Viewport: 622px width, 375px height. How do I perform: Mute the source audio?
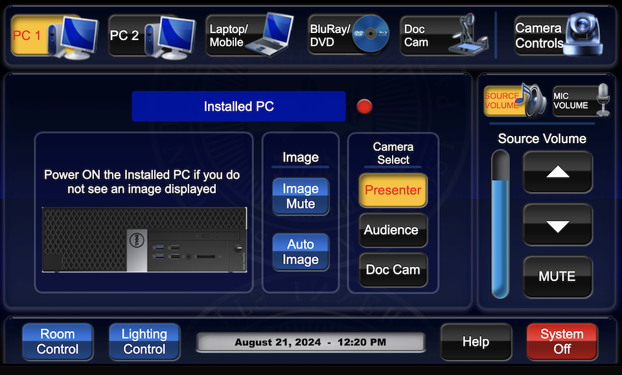(557, 277)
